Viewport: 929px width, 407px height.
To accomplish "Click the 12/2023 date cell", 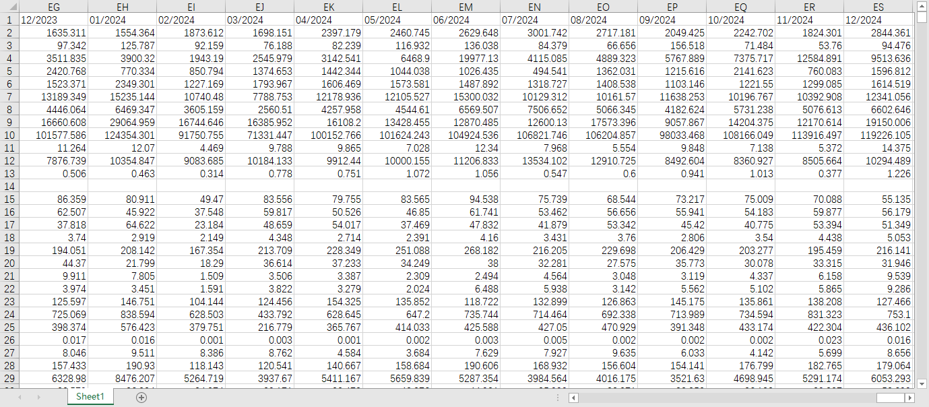I will pos(53,20).
